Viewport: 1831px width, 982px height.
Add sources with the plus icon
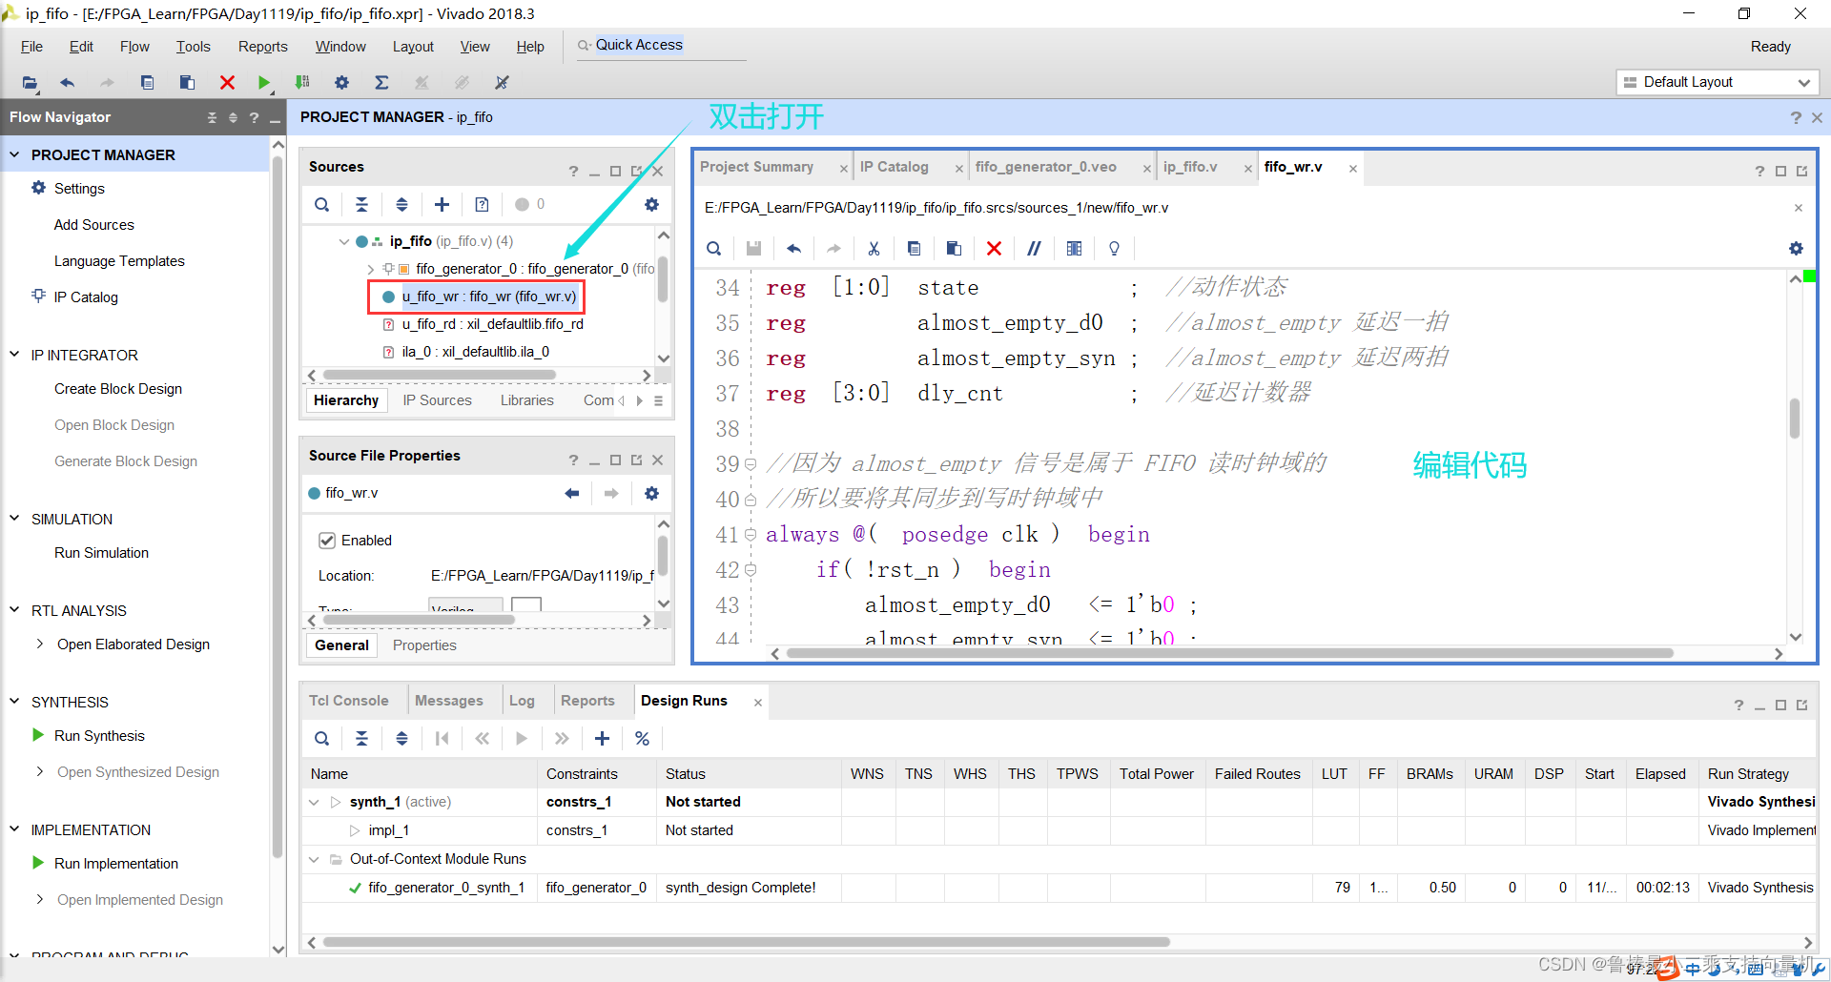pos(442,204)
